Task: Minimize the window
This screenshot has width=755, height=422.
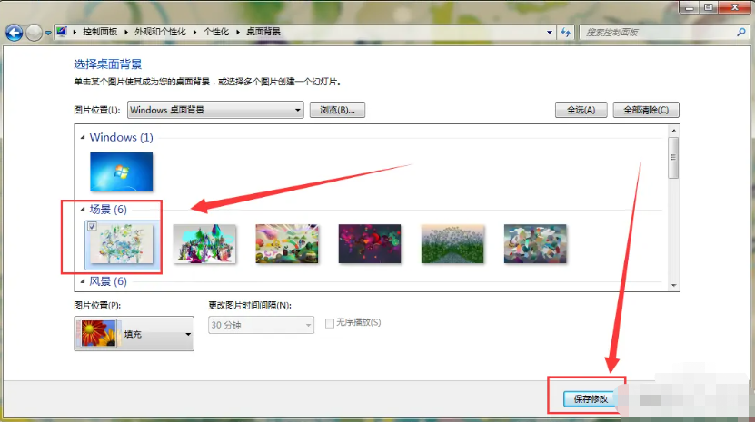Action: click(690, 7)
